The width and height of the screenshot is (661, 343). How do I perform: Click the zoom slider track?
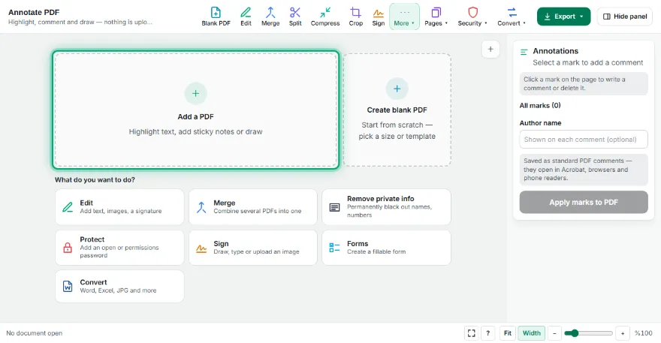588,333
